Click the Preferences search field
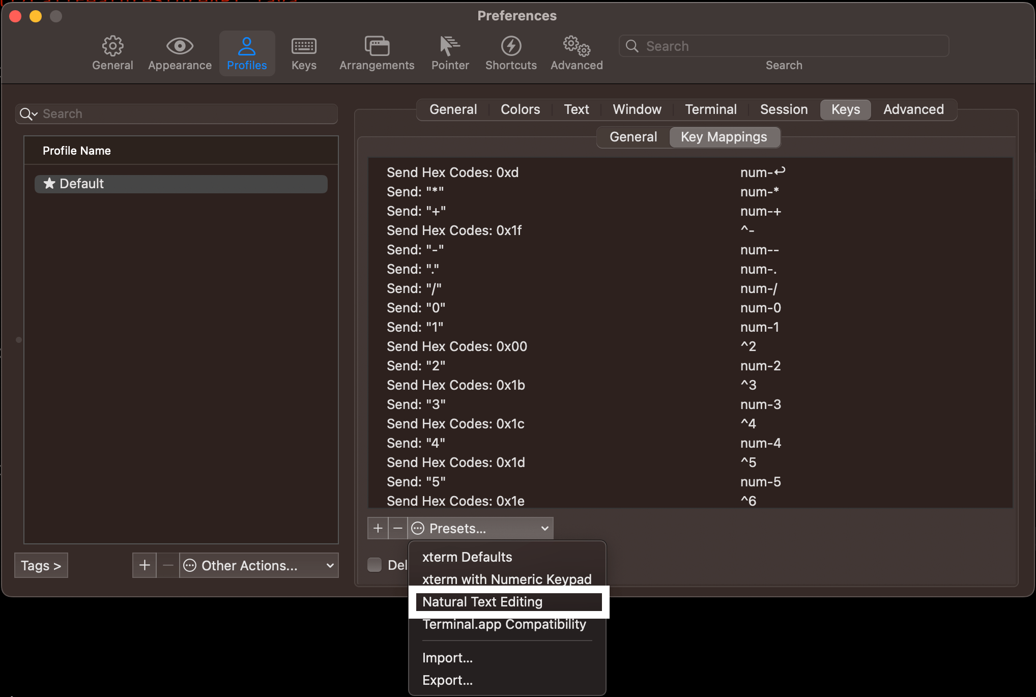 coord(784,46)
